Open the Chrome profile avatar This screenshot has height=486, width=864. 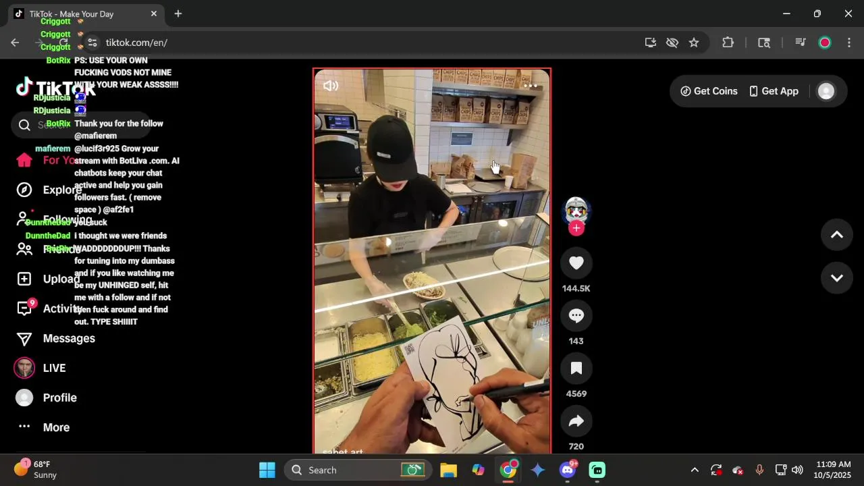click(825, 43)
